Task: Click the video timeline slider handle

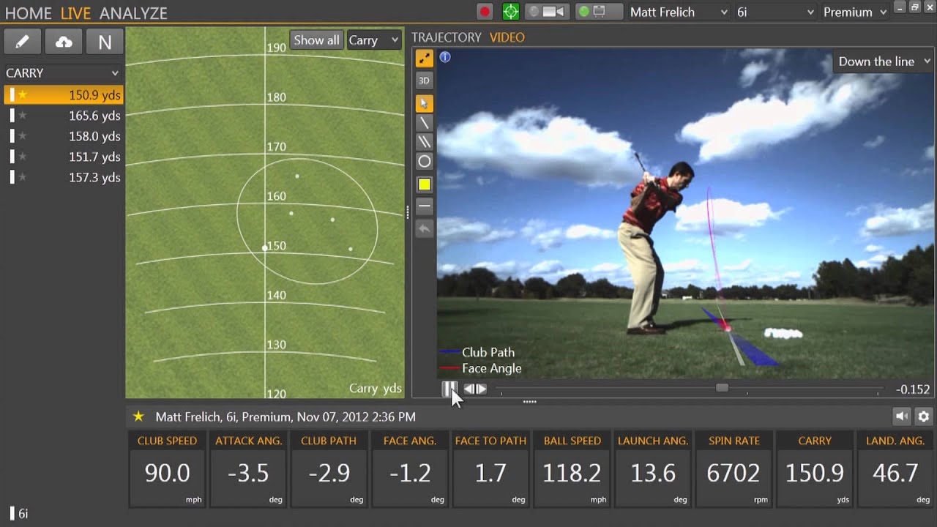Action: tap(722, 388)
